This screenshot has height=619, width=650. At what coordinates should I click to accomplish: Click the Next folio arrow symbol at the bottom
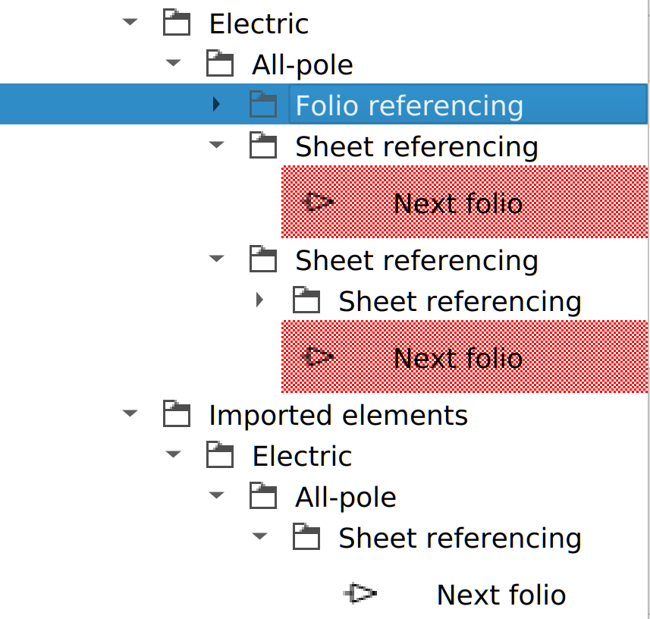click(360, 594)
